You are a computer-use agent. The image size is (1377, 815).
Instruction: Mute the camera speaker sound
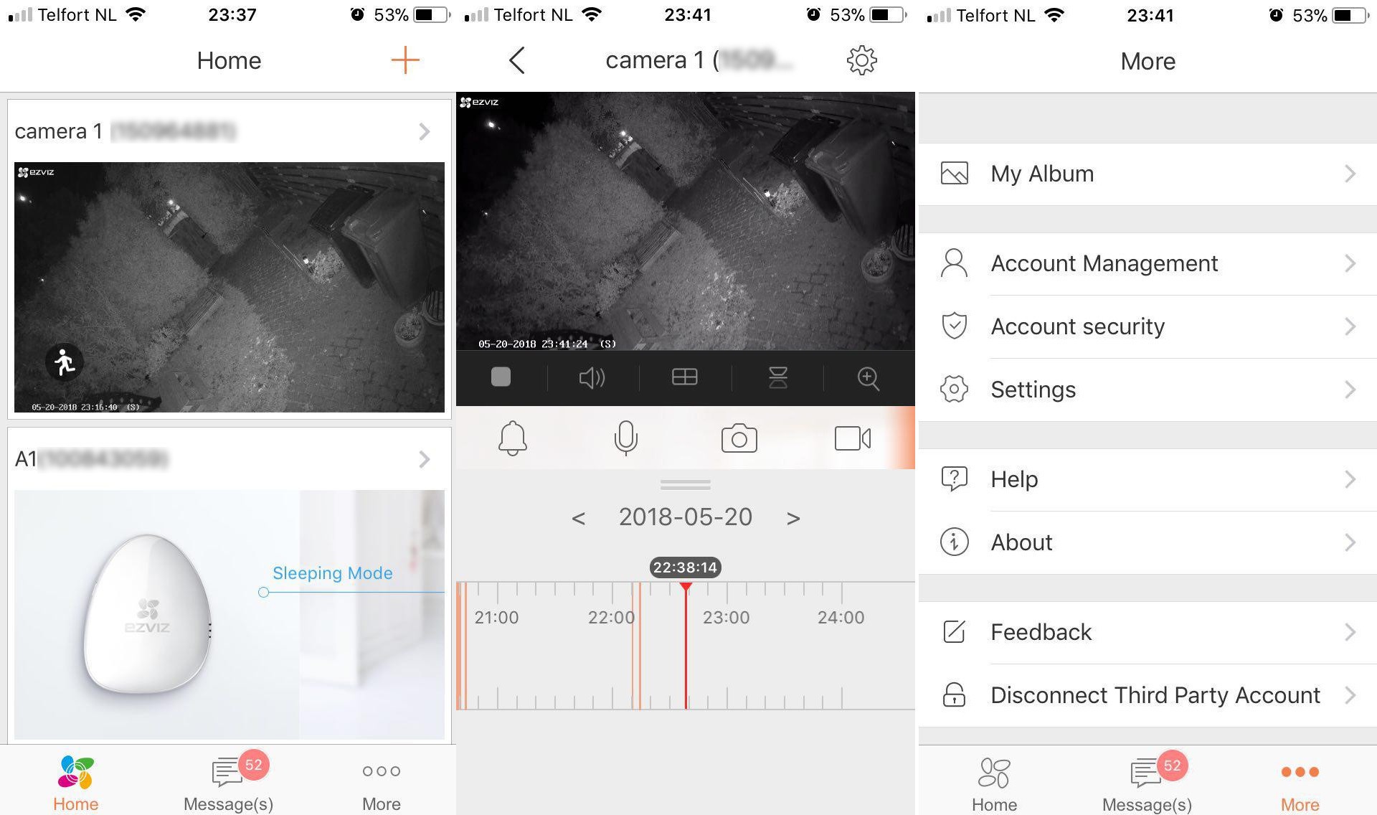(x=592, y=377)
